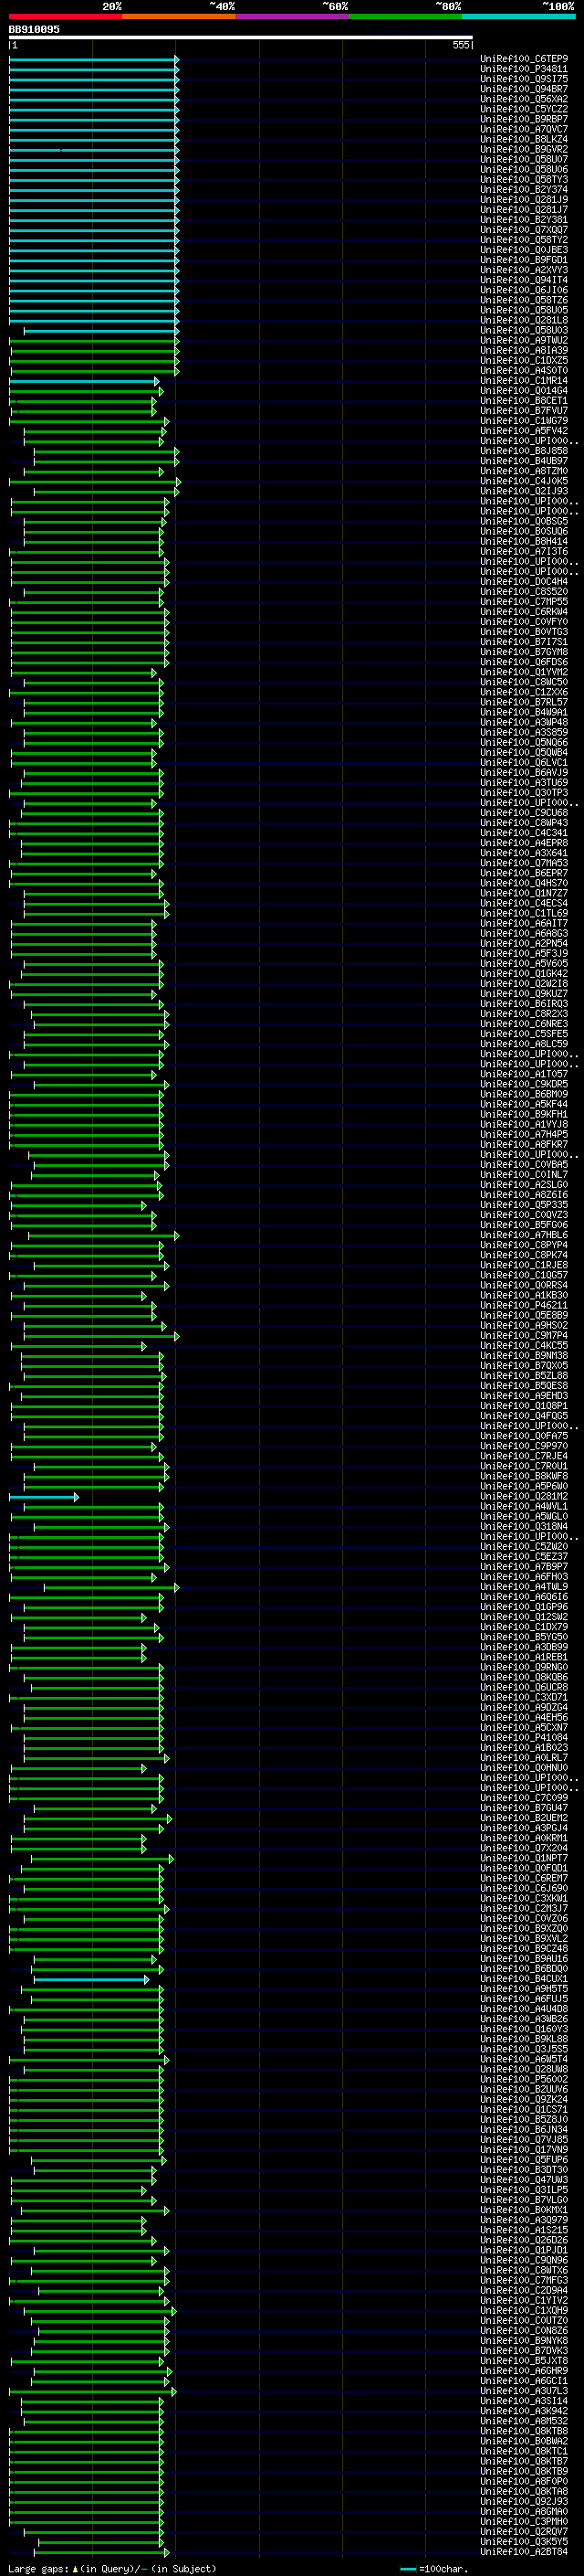This screenshot has width=584, height=2576.
Task: Select label UniRef100_C9QN96
Action: coord(524,2261)
